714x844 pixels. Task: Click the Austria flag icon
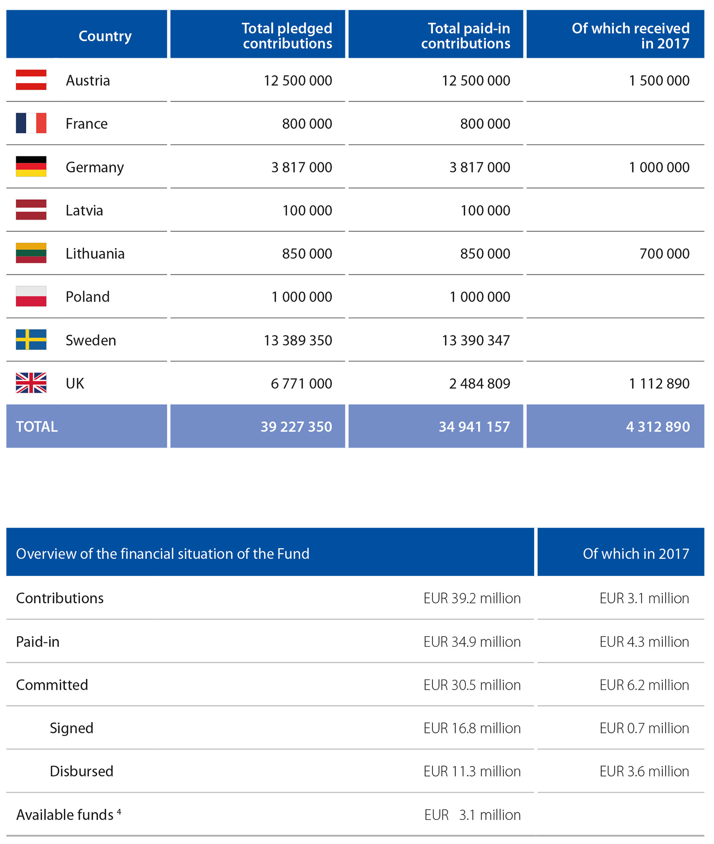point(31,80)
